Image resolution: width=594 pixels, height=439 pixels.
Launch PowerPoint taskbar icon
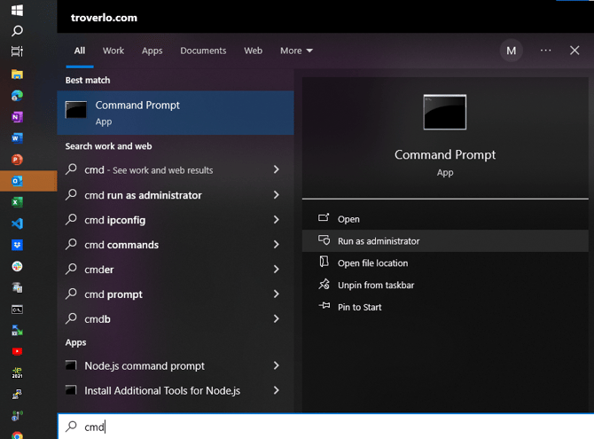click(x=17, y=160)
